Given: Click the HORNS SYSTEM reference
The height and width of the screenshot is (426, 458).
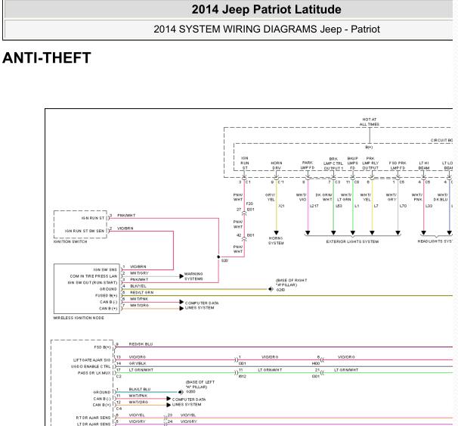Looking at the screenshot, I should 276,241.
